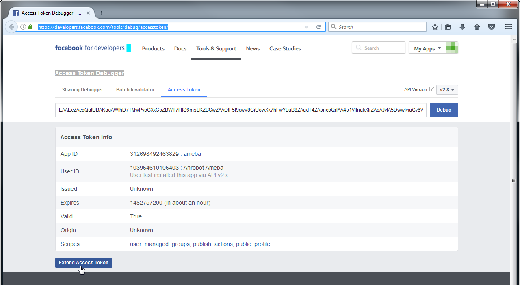Click the Firefox search bar

377,27
